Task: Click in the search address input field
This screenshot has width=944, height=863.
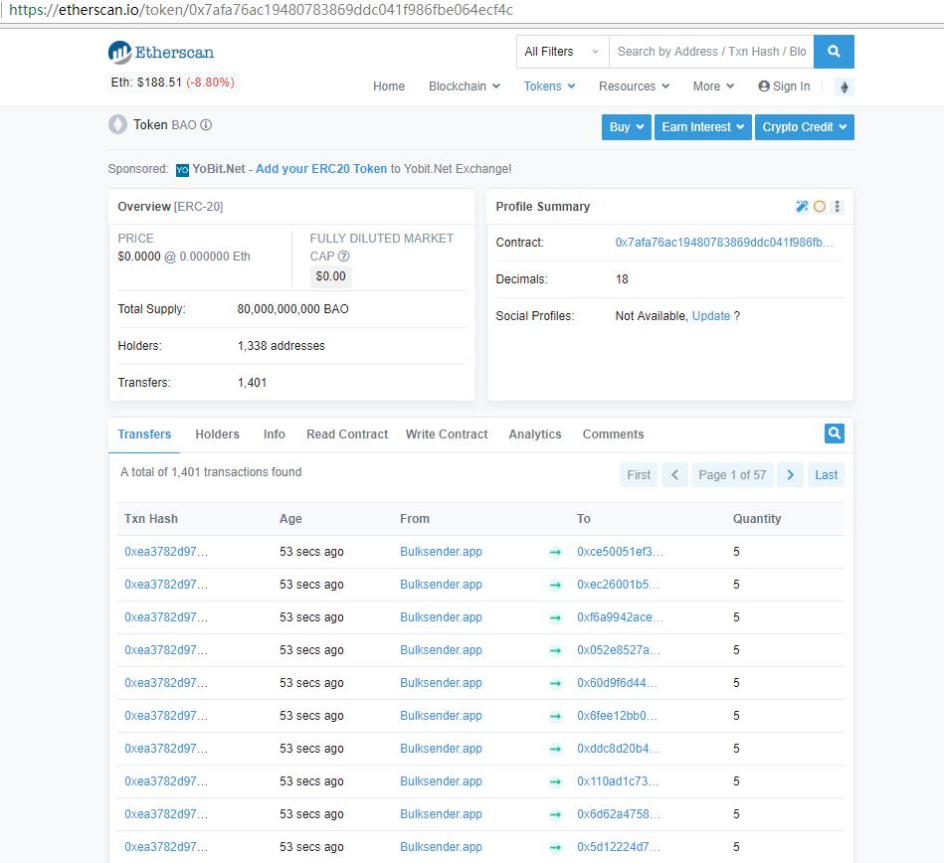Action: click(x=711, y=52)
